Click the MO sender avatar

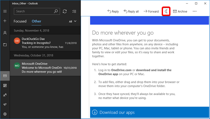[17, 66]
